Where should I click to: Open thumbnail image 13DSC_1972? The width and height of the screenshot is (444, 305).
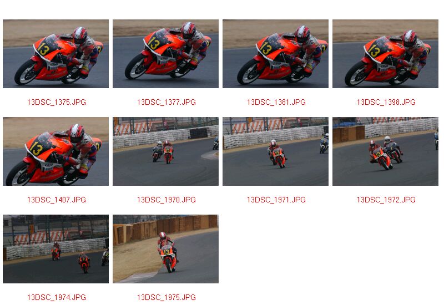click(x=385, y=151)
